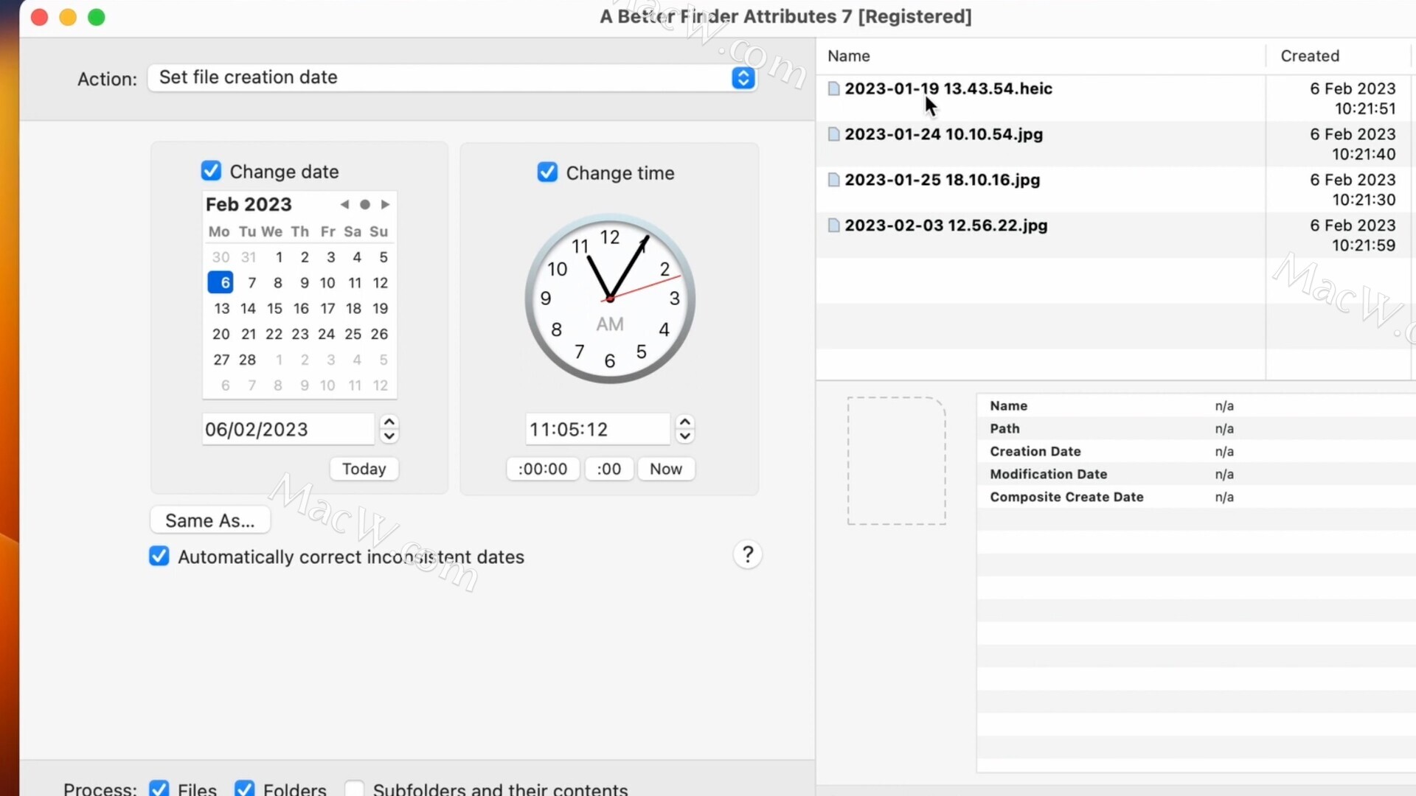Increase the time with stepper up arrow
This screenshot has width=1416, height=796.
click(685, 422)
